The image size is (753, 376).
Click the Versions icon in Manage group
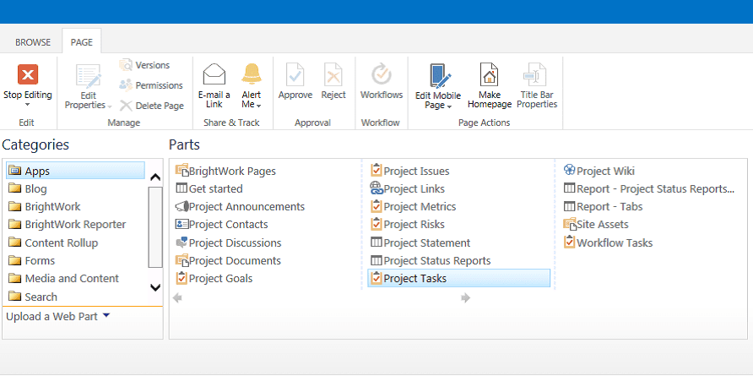125,65
